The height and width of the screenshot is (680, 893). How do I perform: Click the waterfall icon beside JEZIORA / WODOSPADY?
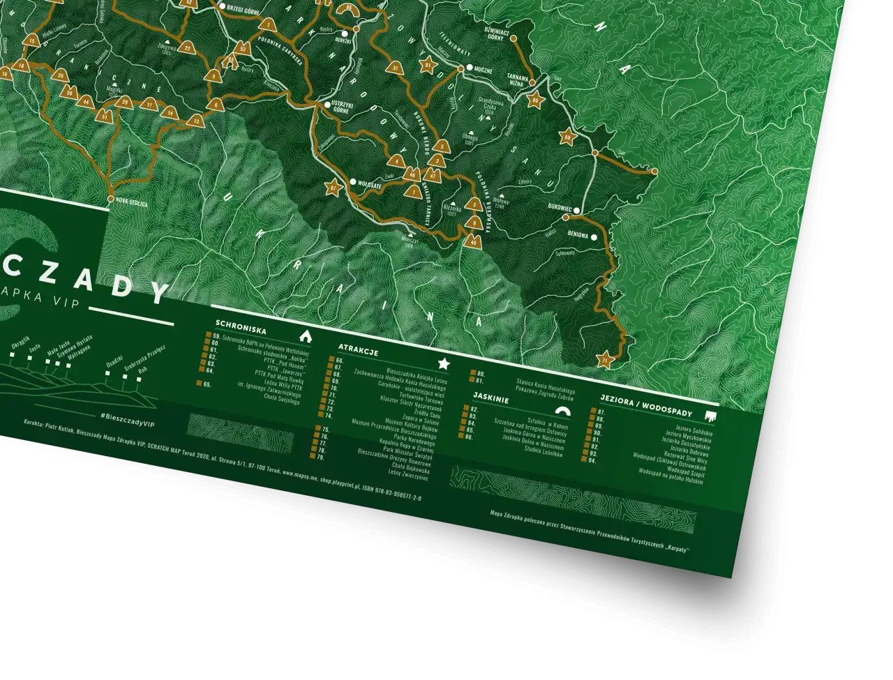click(x=710, y=416)
